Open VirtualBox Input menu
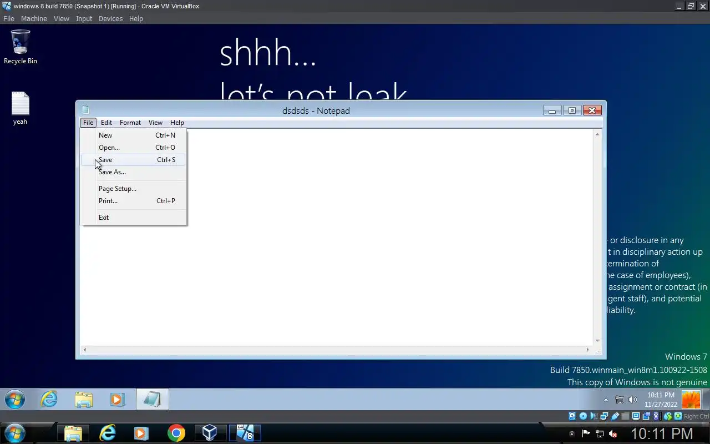 (84, 18)
